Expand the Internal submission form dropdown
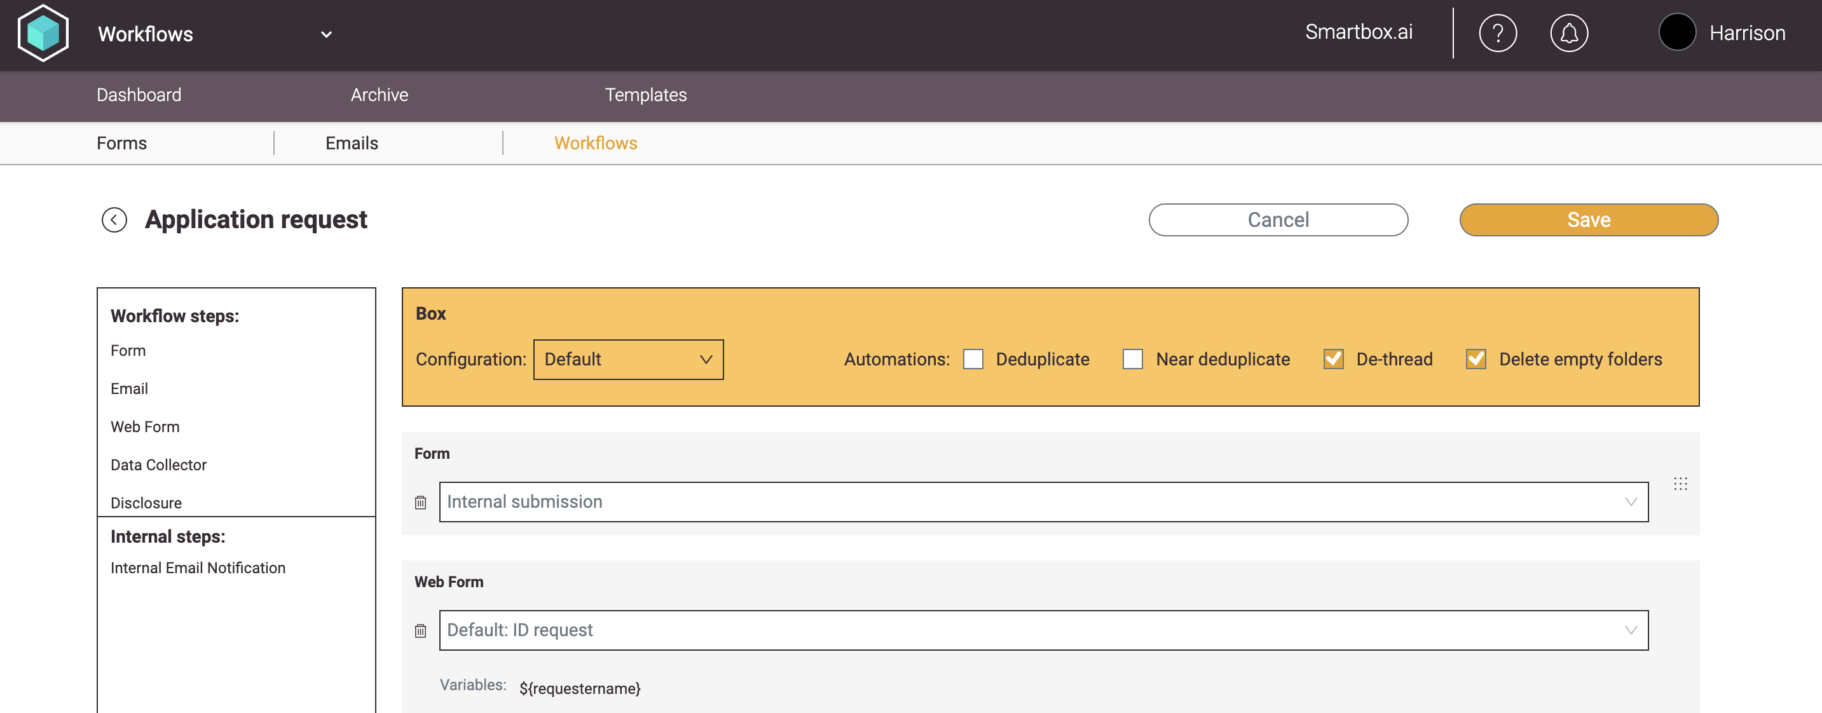Viewport: 1822px width, 713px height. pyautogui.click(x=1043, y=502)
